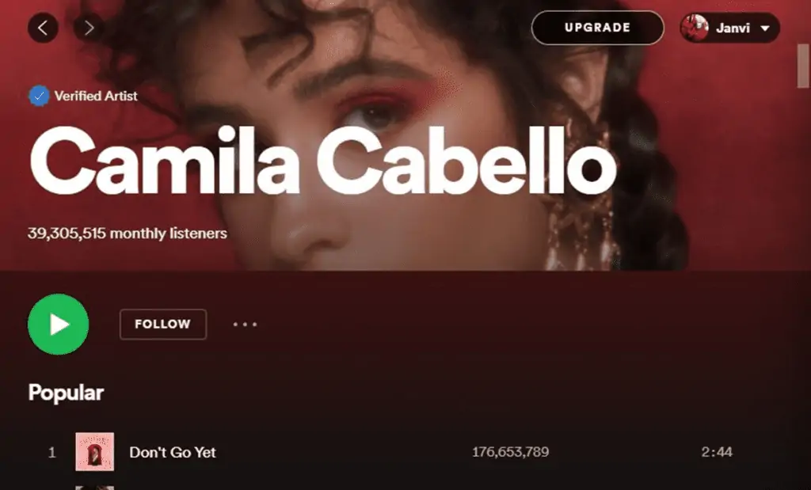The width and height of the screenshot is (811, 490).
Task: Click track number 1 in Popular
Action: [x=51, y=453]
